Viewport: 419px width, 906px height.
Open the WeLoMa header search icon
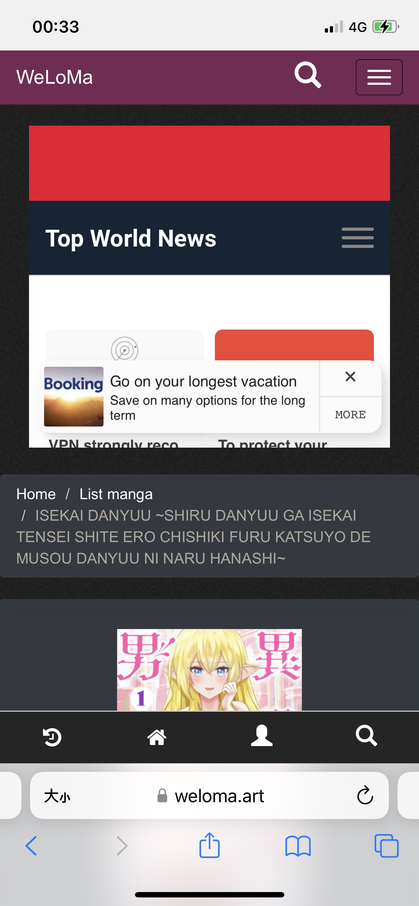click(308, 75)
